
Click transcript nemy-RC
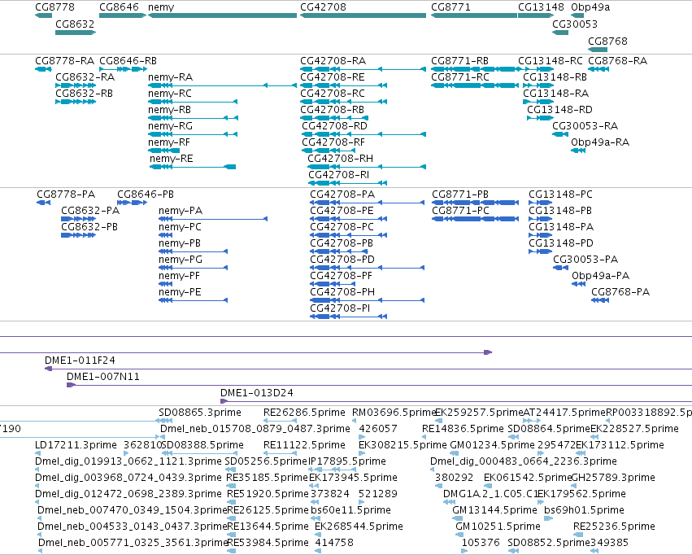click(x=193, y=102)
